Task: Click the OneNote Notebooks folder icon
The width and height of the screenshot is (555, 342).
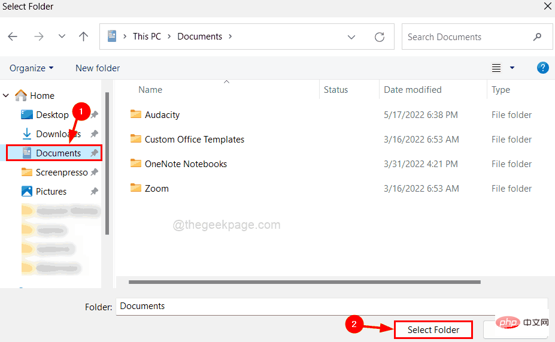Action: click(x=136, y=163)
